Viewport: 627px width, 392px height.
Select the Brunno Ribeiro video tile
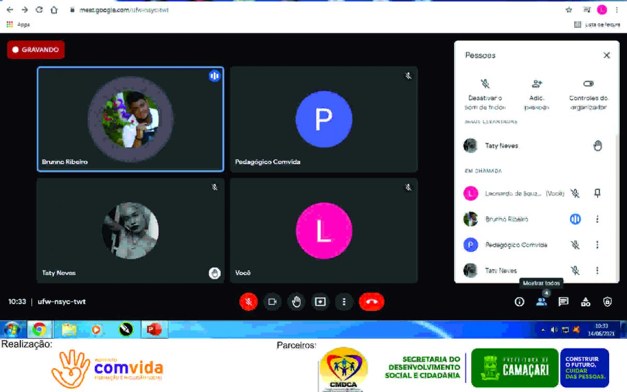click(131, 119)
